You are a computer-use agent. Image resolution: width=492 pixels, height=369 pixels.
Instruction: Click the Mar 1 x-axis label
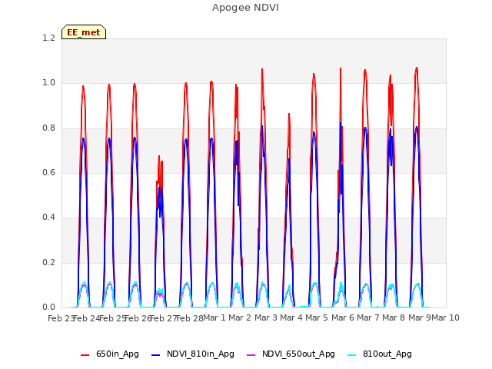(214, 317)
